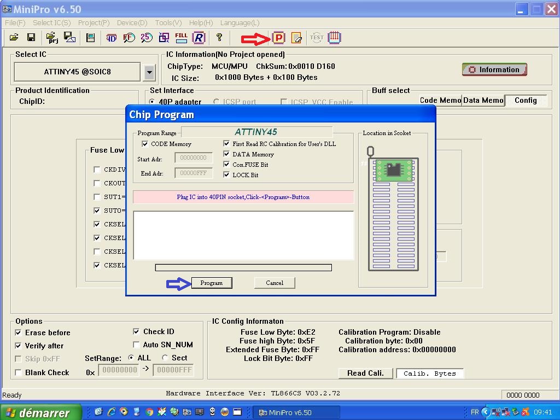Click the programming progress bar
Screen dimensions: 560x420
click(243, 267)
